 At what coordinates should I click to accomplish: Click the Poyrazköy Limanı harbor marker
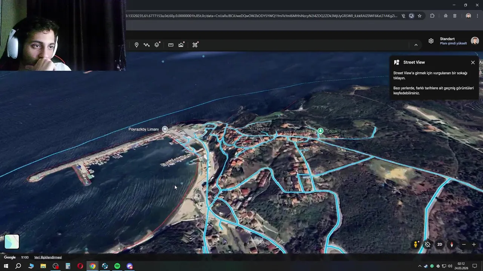tap(165, 129)
